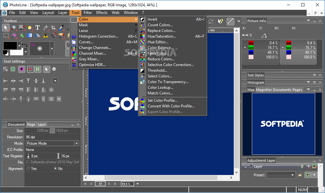Maximize the Text Styles panel

click(314, 75)
